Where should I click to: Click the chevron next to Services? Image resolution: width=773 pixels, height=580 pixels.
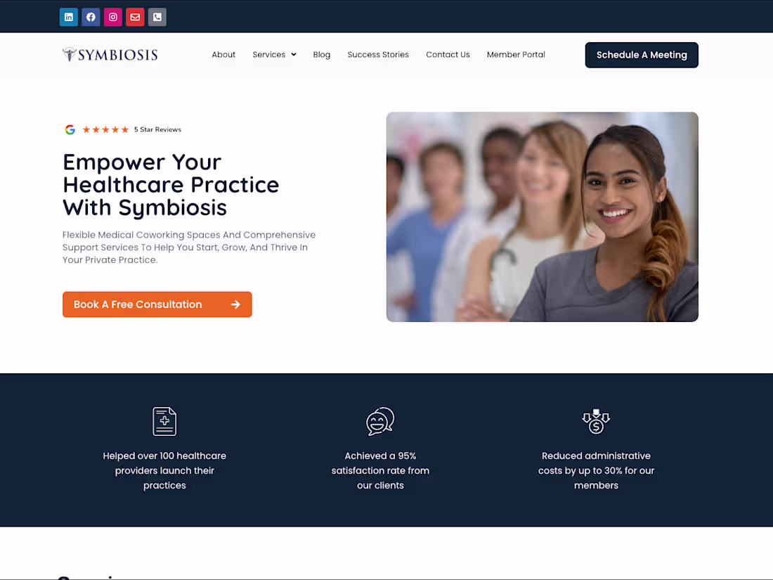pos(294,55)
